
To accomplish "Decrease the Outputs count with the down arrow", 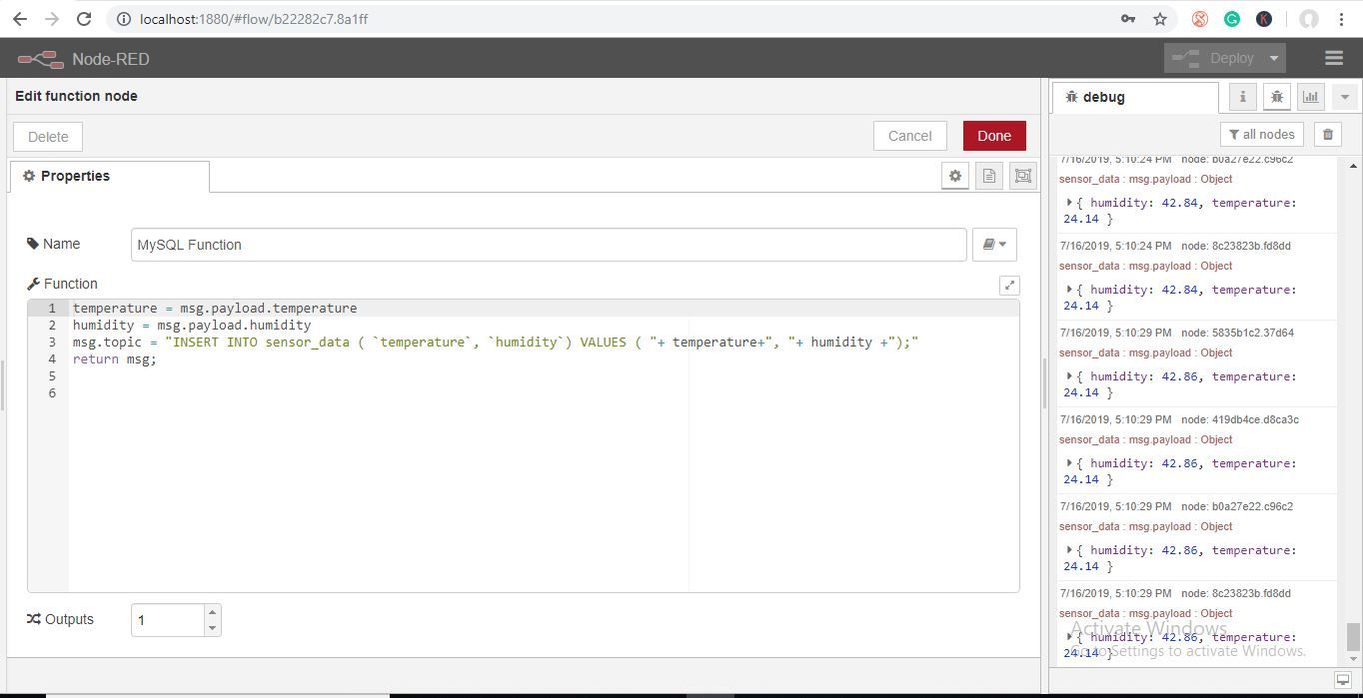I will (212, 628).
